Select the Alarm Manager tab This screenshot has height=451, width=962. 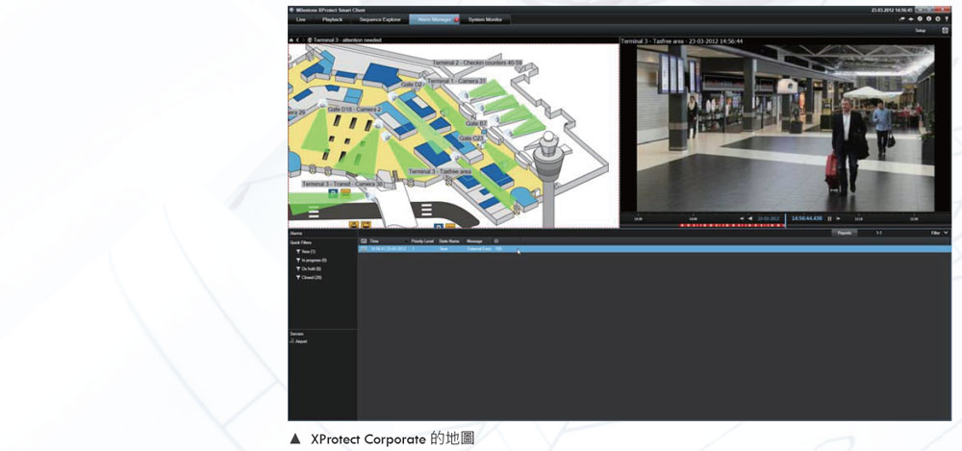[x=435, y=19]
